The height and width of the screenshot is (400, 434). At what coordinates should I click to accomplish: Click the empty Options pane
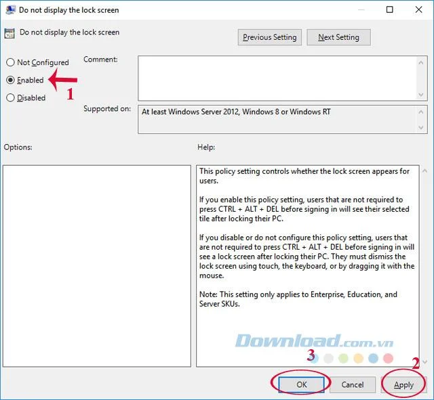(x=97, y=266)
